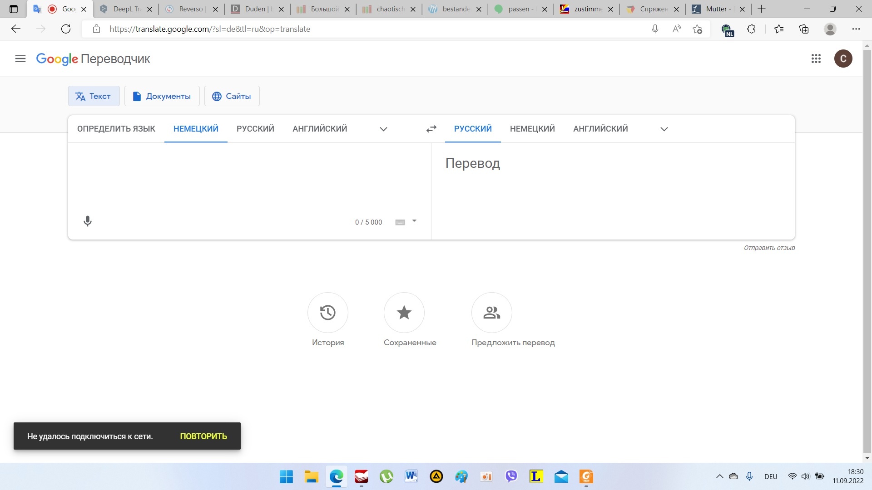Add this page to favorites
Screen dimensions: 872x490
click(697, 29)
